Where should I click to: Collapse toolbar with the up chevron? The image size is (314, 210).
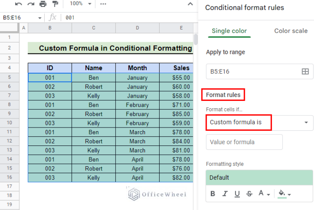(190, 4)
